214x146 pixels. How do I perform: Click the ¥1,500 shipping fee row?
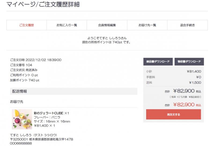(174, 83)
